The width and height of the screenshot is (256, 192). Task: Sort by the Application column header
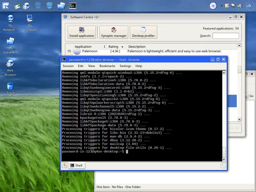[83, 46]
